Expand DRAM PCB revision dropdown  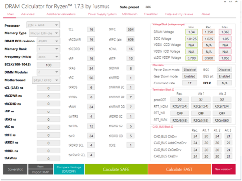(48, 41)
